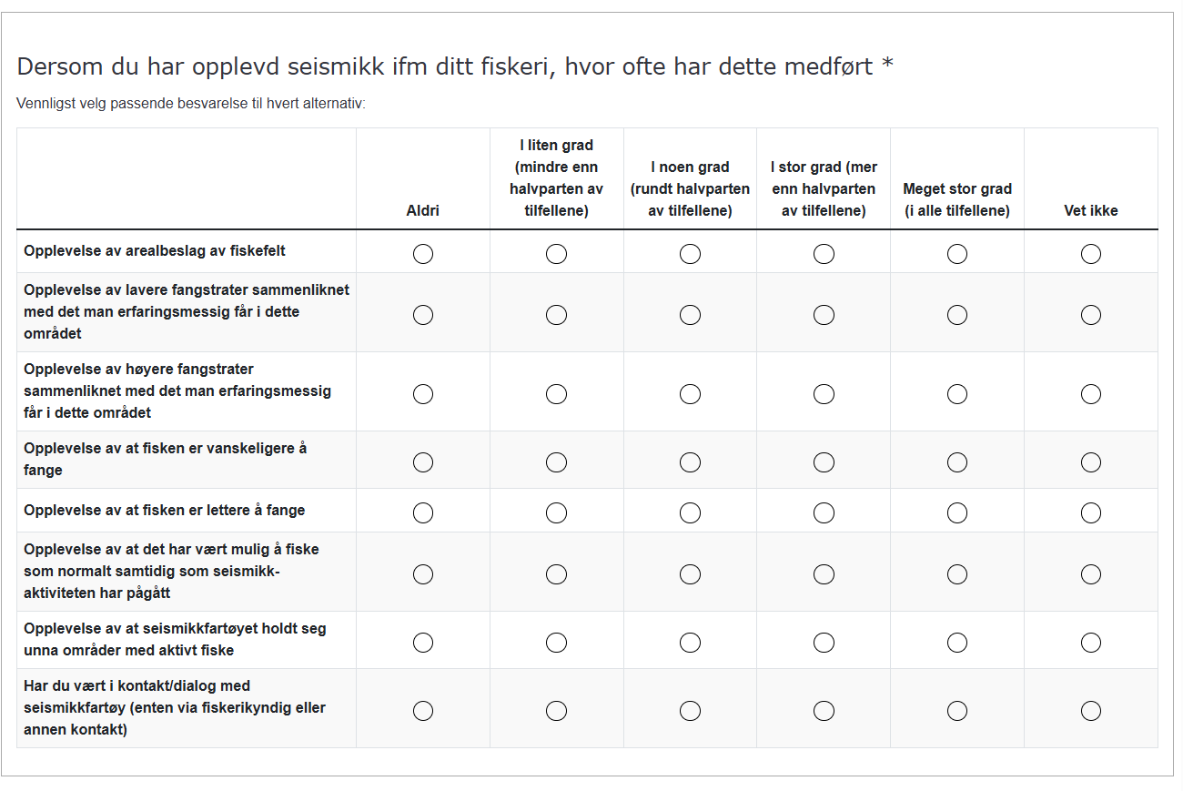Mark 'I liten grad' for fisken lettere å fange

(557, 513)
